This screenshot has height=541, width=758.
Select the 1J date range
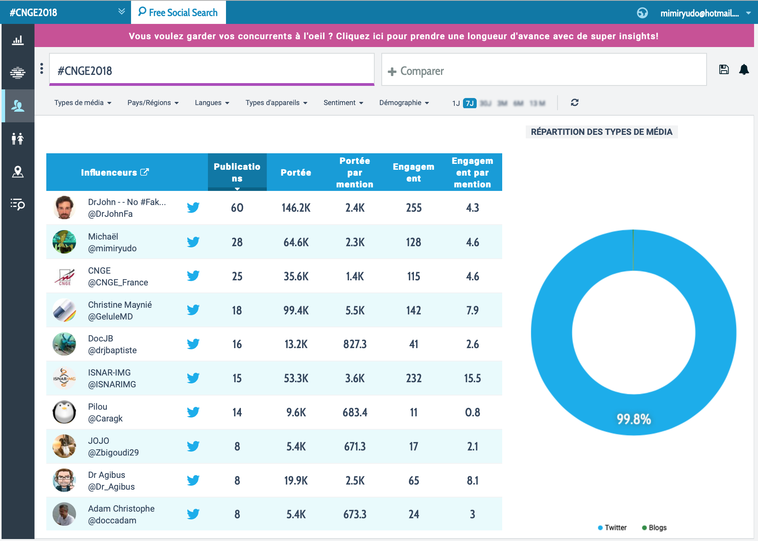point(456,103)
